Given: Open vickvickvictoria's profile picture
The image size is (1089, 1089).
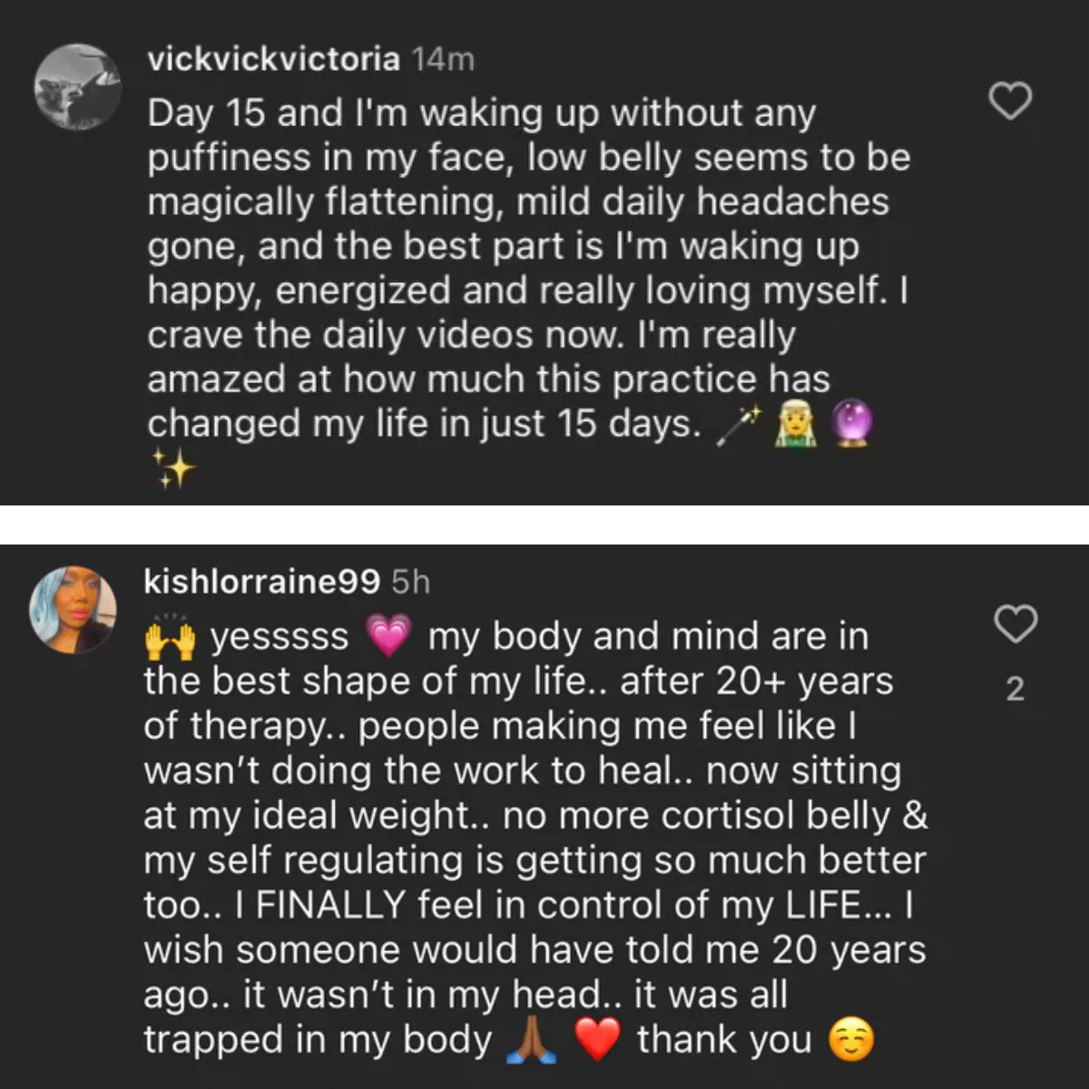Looking at the screenshot, I should tap(77, 88).
